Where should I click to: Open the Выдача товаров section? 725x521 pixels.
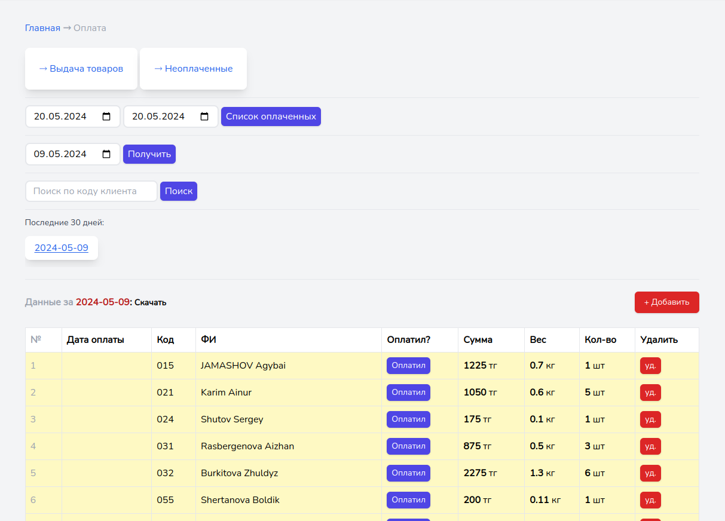(x=81, y=69)
